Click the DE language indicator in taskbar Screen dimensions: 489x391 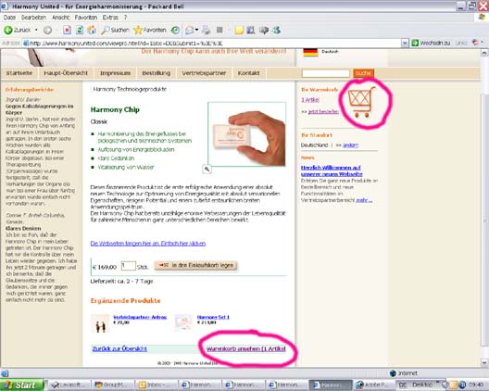click(x=403, y=385)
